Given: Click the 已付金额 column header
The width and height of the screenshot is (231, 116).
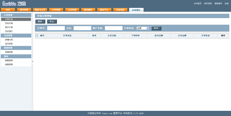Looking at the screenshot, I should coord(182,35).
